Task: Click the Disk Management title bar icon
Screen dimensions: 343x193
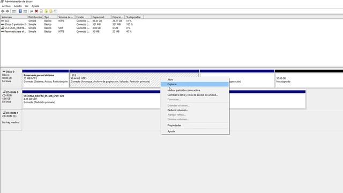Action: [x=2, y=2]
